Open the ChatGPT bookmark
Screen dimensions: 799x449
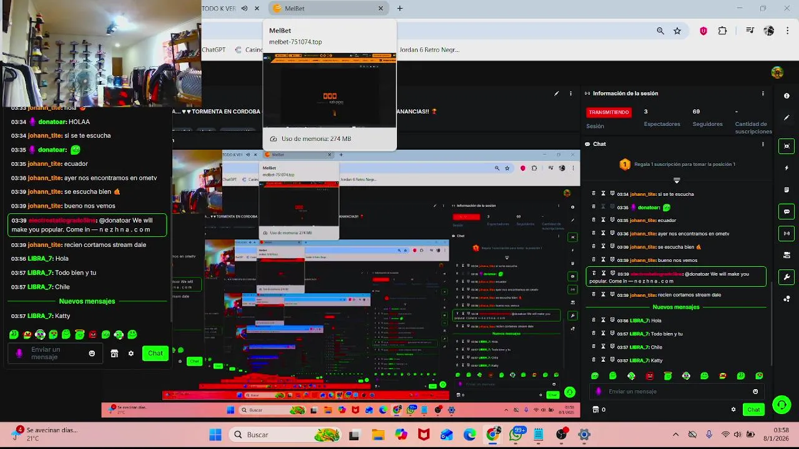click(213, 50)
